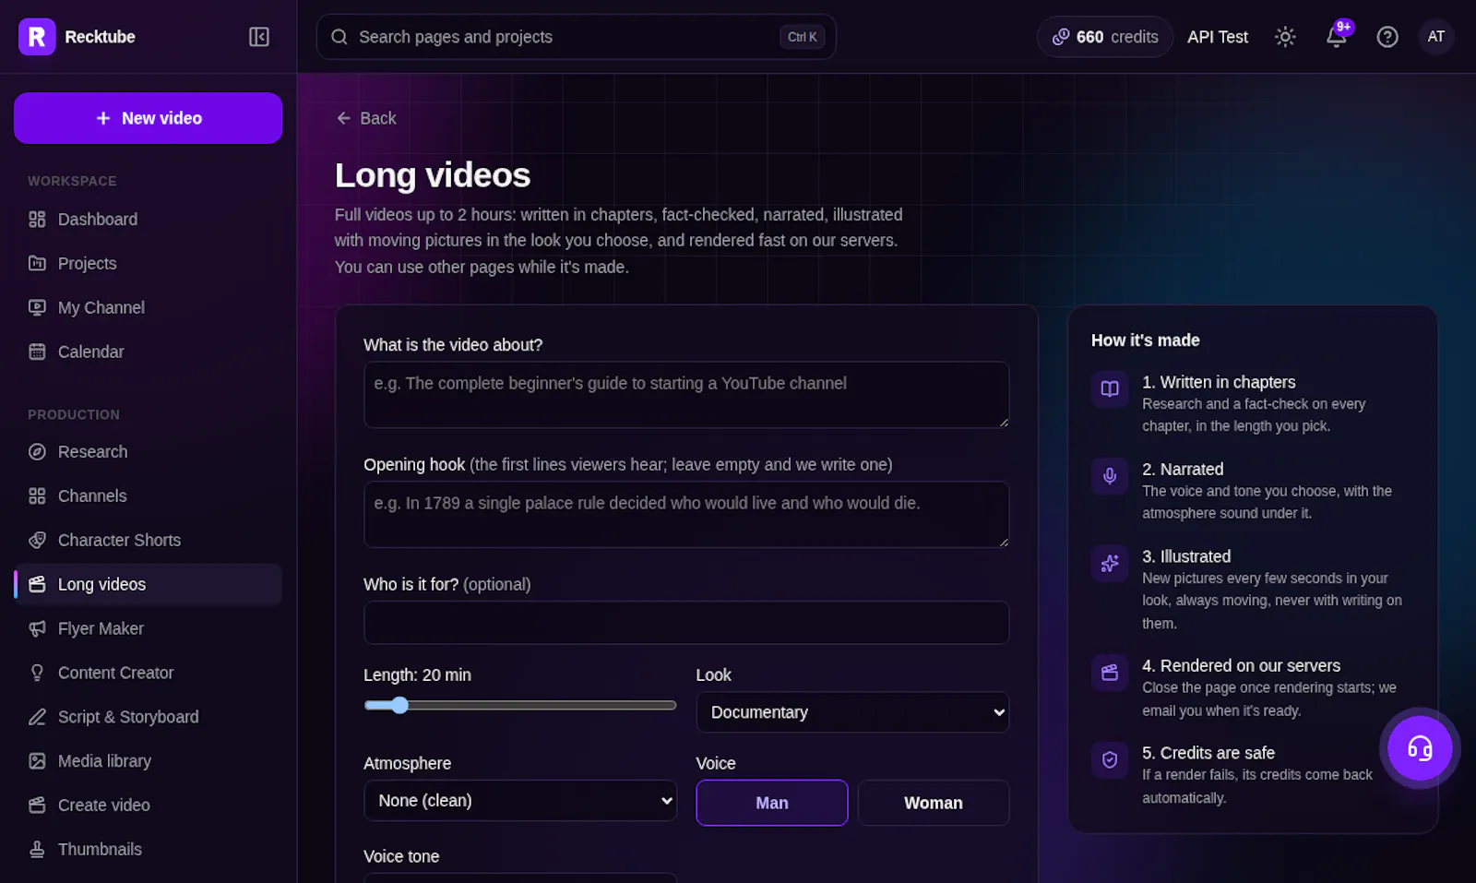Collapse the sidebar panel icon

259,37
